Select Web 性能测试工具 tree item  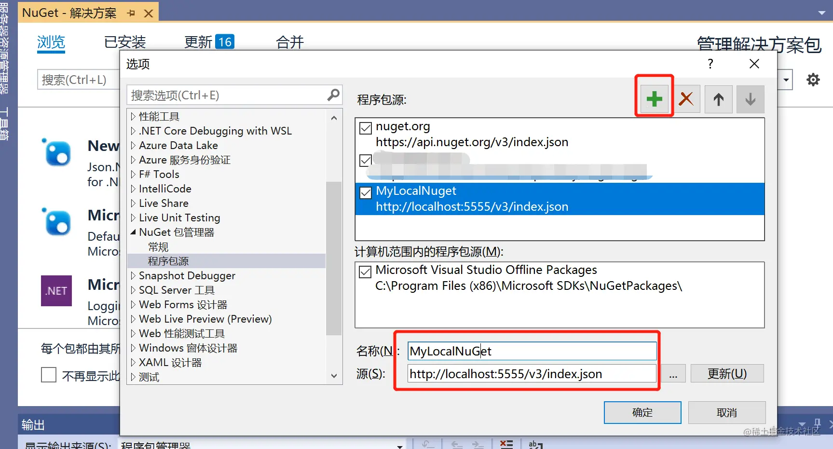tap(182, 333)
